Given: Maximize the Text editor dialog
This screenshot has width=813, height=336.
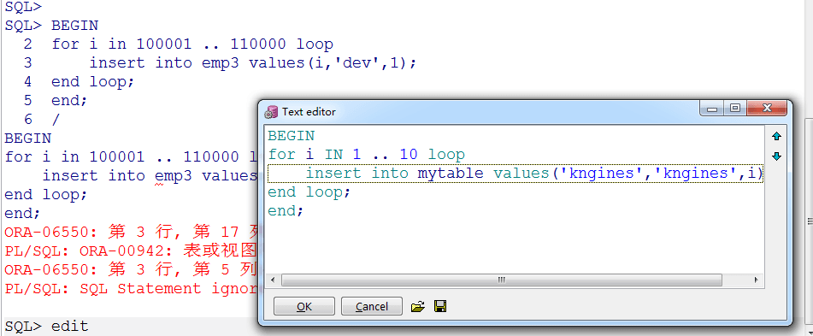Looking at the screenshot, I should tap(734, 109).
